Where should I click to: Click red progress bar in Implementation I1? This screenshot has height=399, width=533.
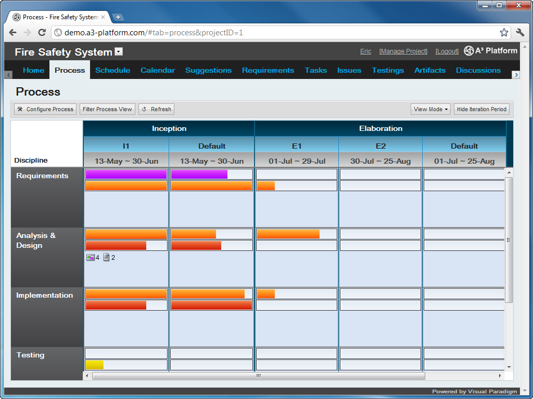pyautogui.click(x=116, y=305)
